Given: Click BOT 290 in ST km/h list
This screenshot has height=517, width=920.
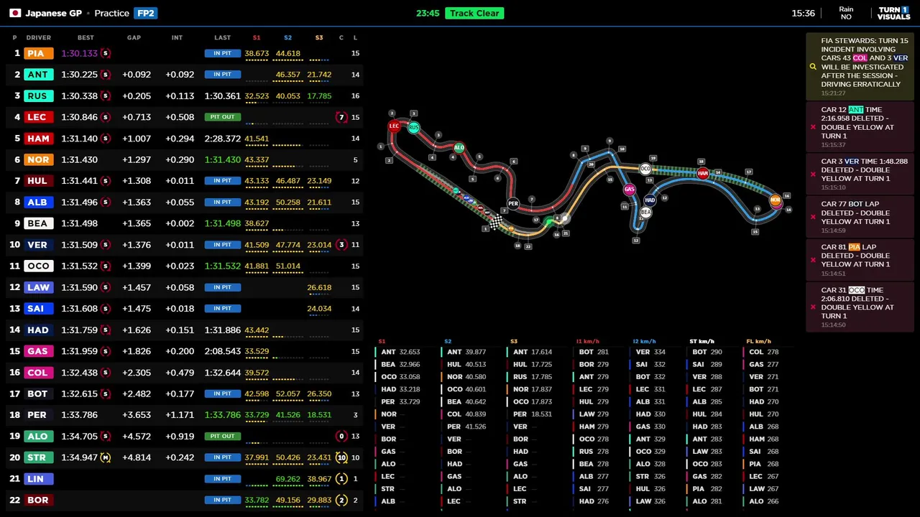Looking at the screenshot, I should [x=707, y=352].
